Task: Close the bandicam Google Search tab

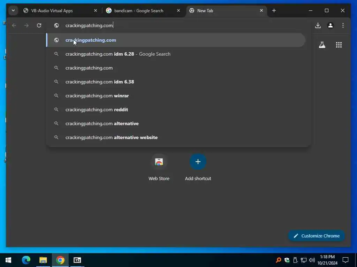Action: point(178,10)
